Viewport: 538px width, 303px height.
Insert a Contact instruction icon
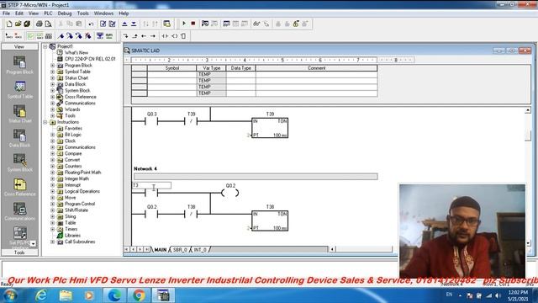tap(165, 35)
